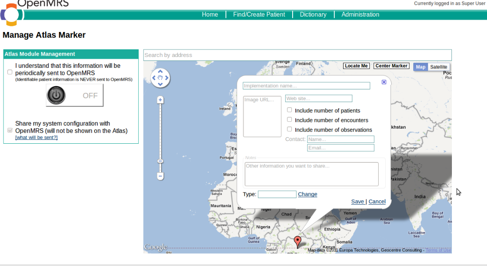Open the Administration menu item
Screen dimensions: 487x266
[x=360, y=14]
